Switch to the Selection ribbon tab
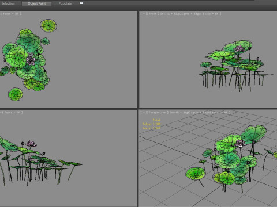The width and height of the screenshot is (277, 207). coord(8,3)
